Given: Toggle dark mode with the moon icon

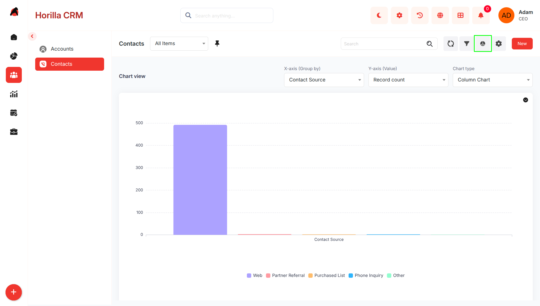Looking at the screenshot, I should click(x=379, y=15).
